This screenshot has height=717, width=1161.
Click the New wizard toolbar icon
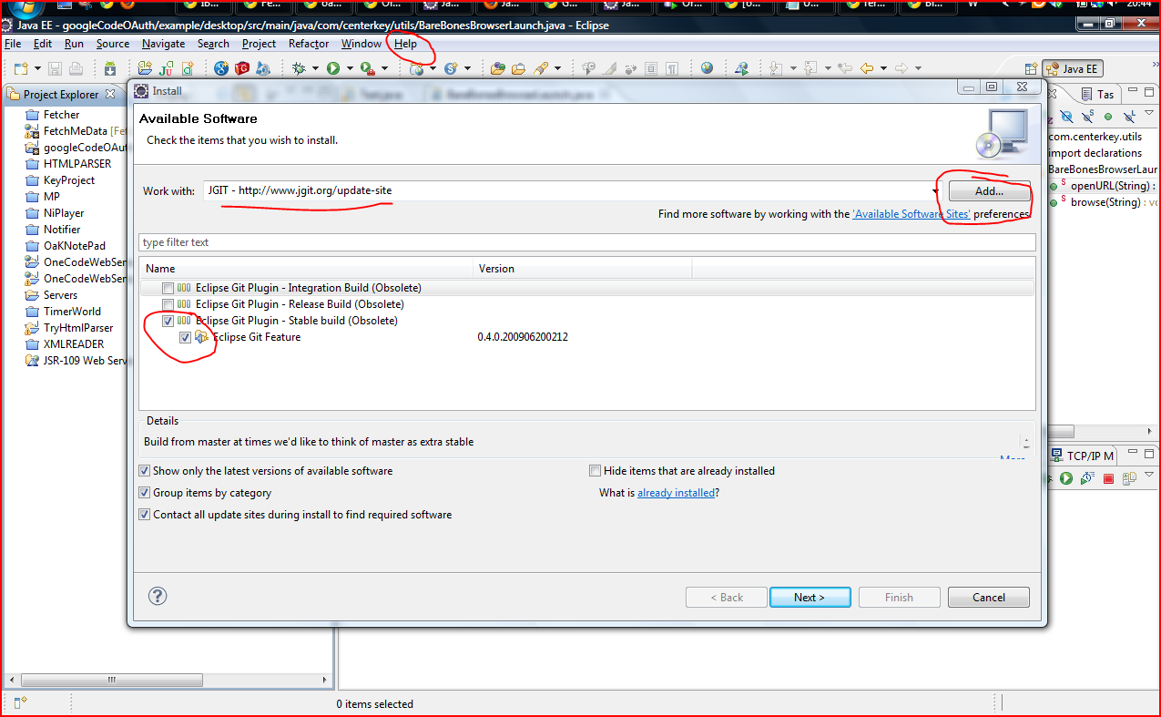coord(20,68)
